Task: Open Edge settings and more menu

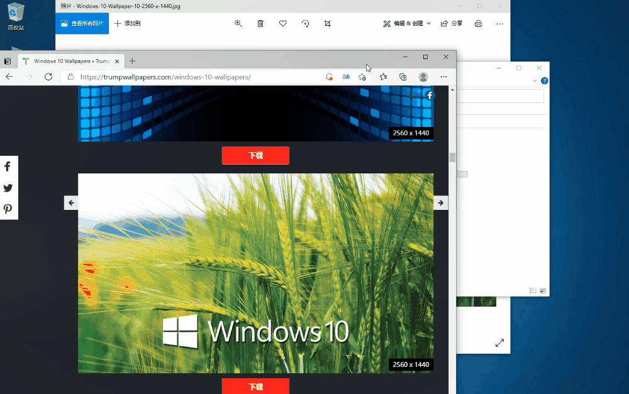Action: click(x=443, y=77)
